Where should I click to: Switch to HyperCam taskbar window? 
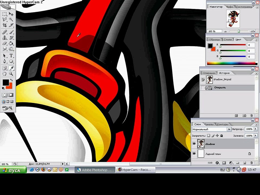click(135, 170)
